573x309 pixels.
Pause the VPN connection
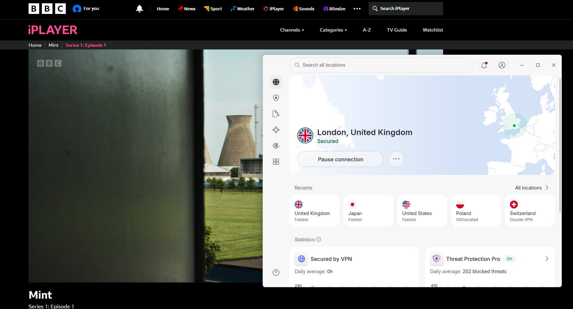340,159
